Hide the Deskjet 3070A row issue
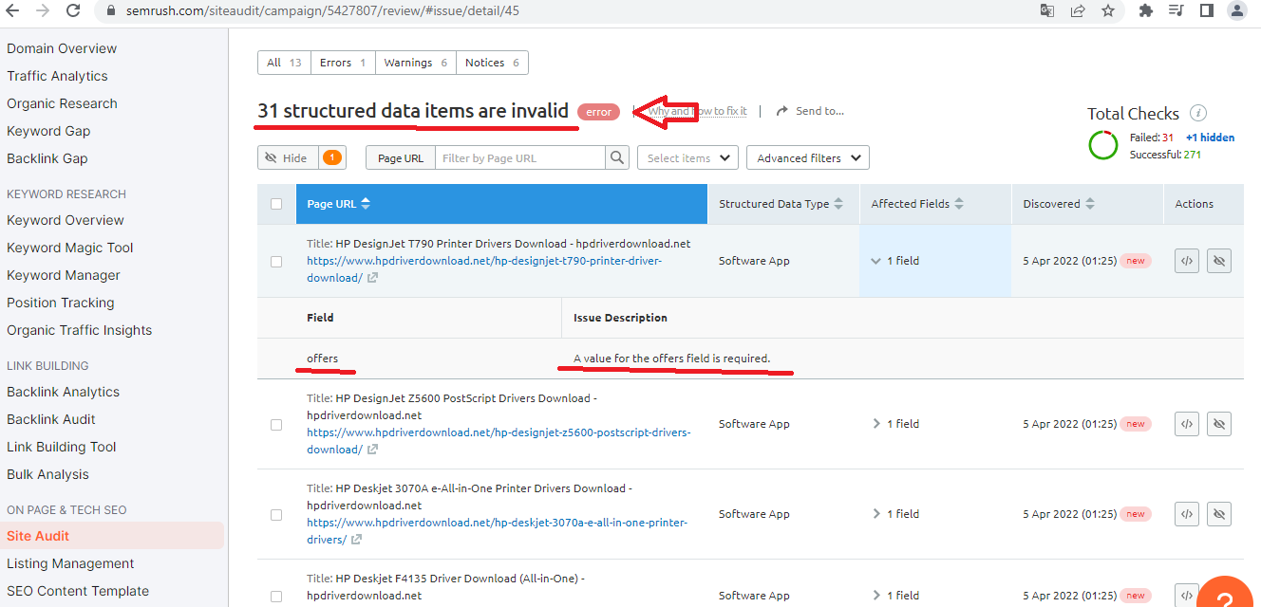 pyautogui.click(x=1219, y=514)
